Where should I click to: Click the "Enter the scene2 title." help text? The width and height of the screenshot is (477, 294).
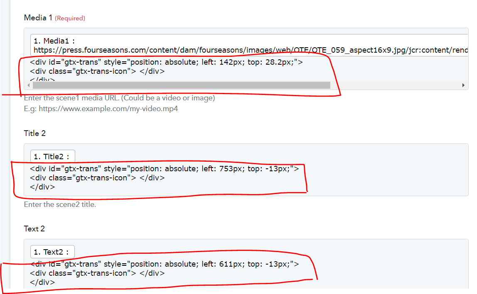(60, 204)
